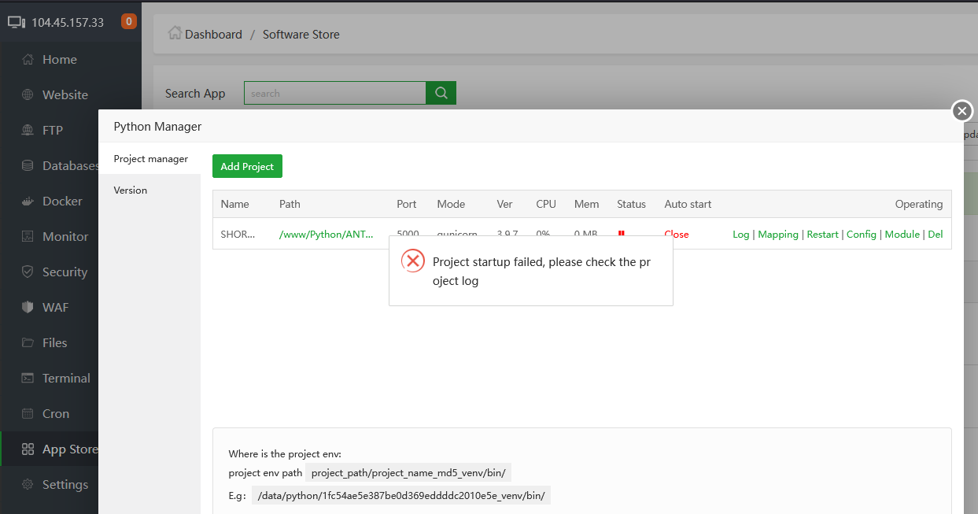Toggle project status red indicator

(621, 233)
